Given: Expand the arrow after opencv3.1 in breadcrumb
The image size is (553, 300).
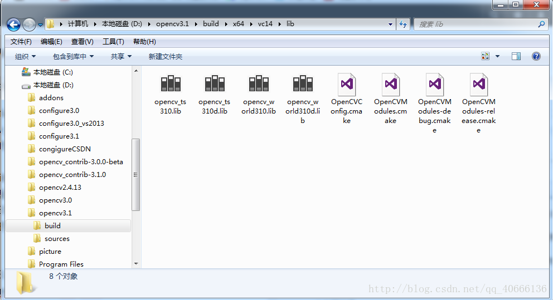Looking at the screenshot, I should (196, 24).
